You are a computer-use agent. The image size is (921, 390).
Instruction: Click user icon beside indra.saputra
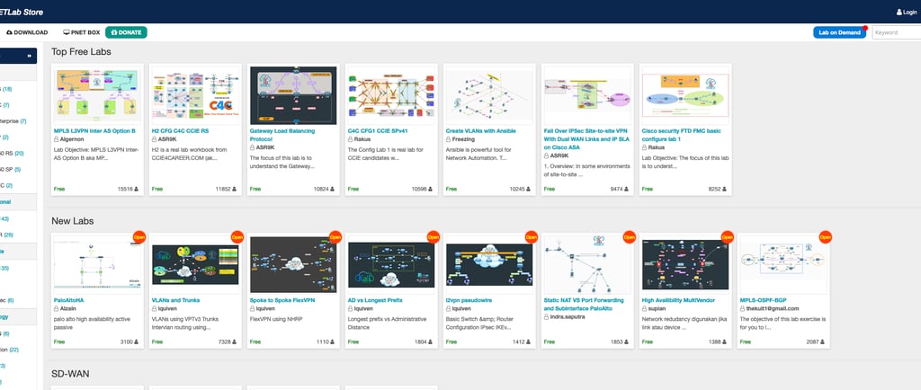547,316
